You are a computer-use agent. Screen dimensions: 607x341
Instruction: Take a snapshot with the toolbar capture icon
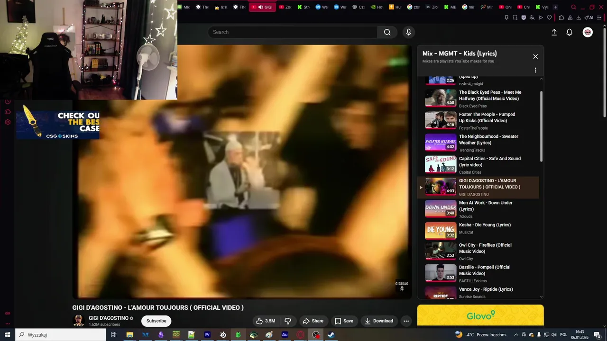tap(515, 18)
